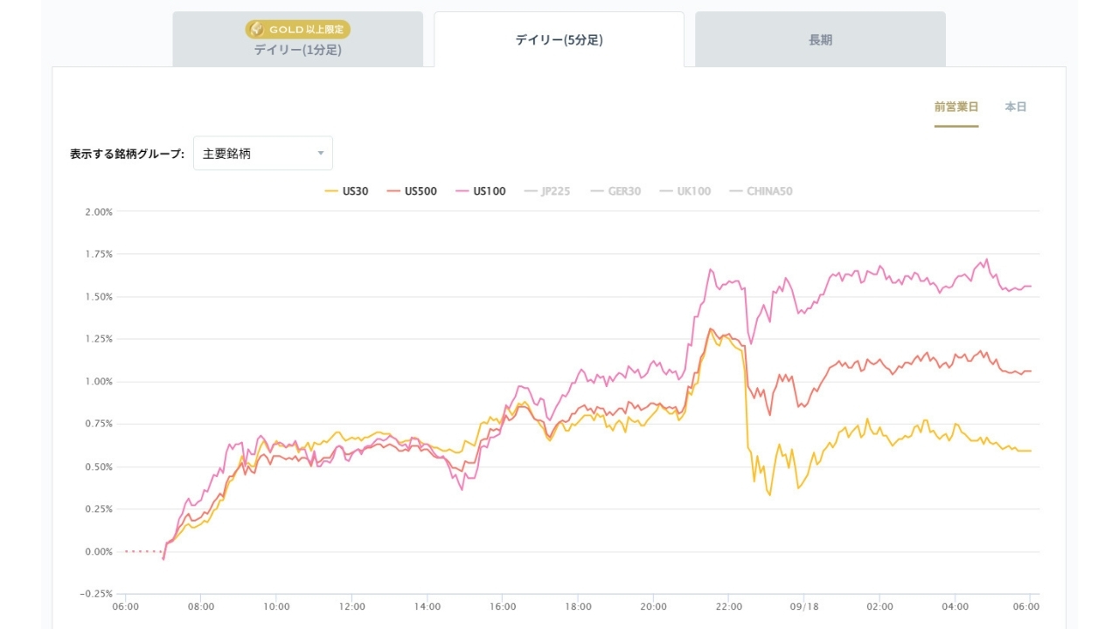Image resolution: width=1119 pixels, height=629 pixels.
Task: Click the 表示する銘柄グループ label
Action: (128, 154)
